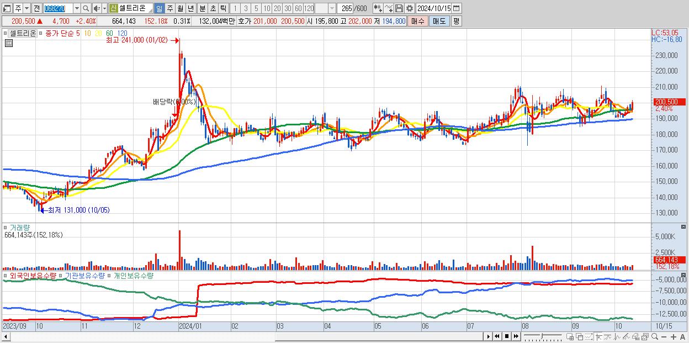This screenshot has width=689, height=343.
Task: Click the line chart add icon
Action: point(389,8)
